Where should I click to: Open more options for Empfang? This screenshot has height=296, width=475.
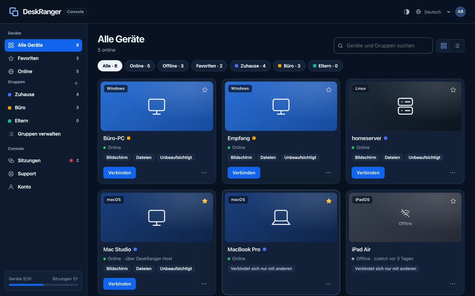pos(328,173)
